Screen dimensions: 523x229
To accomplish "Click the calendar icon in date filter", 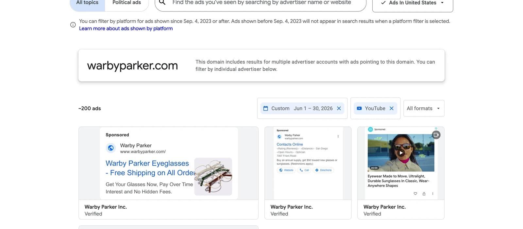I will (x=266, y=108).
